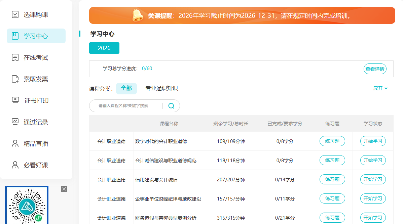Navigate to 证书打印
Viewport: 403px width, 224px height.
click(x=36, y=101)
